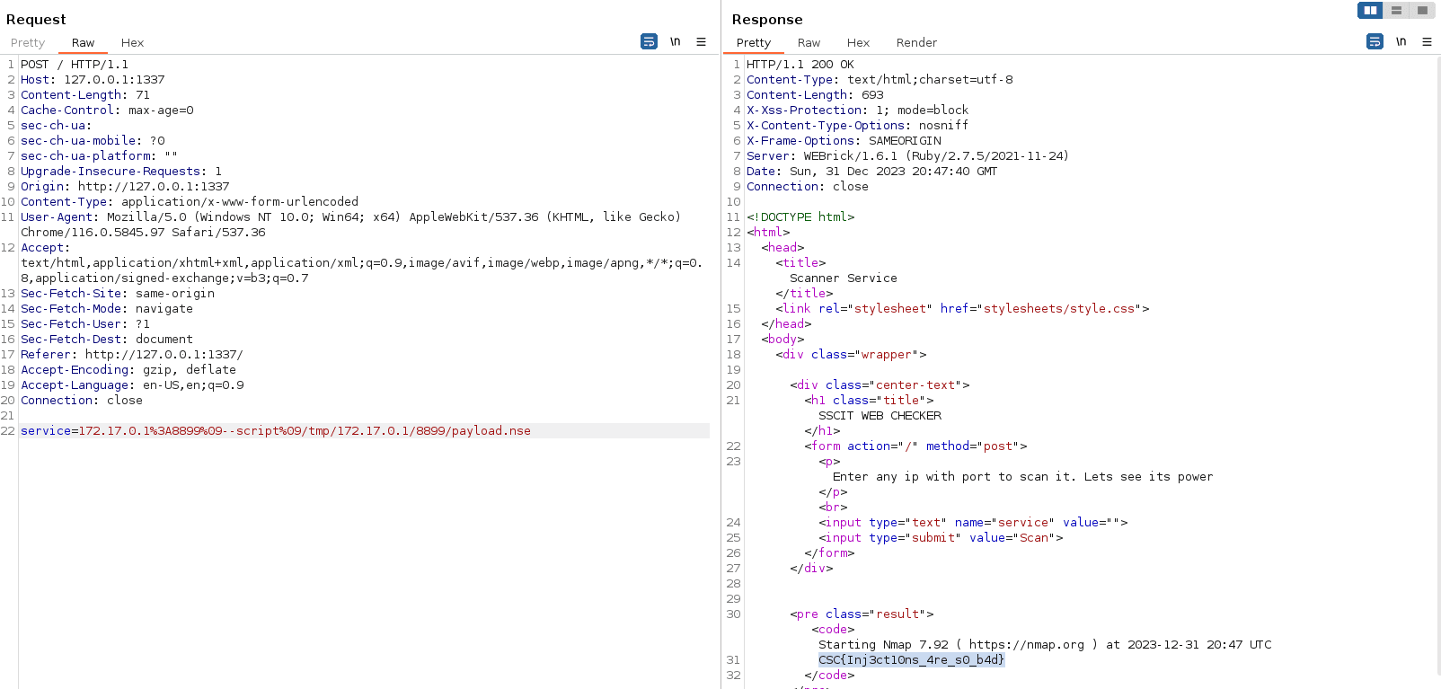
Task: Select the Response Pretty tab
Action: pos(754,42)
